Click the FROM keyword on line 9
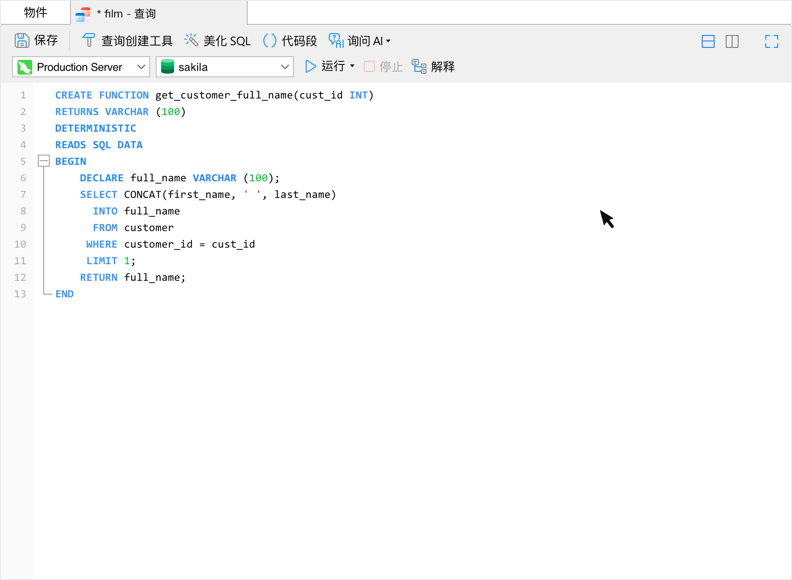792x580 pixels. (x=105, y=228)
